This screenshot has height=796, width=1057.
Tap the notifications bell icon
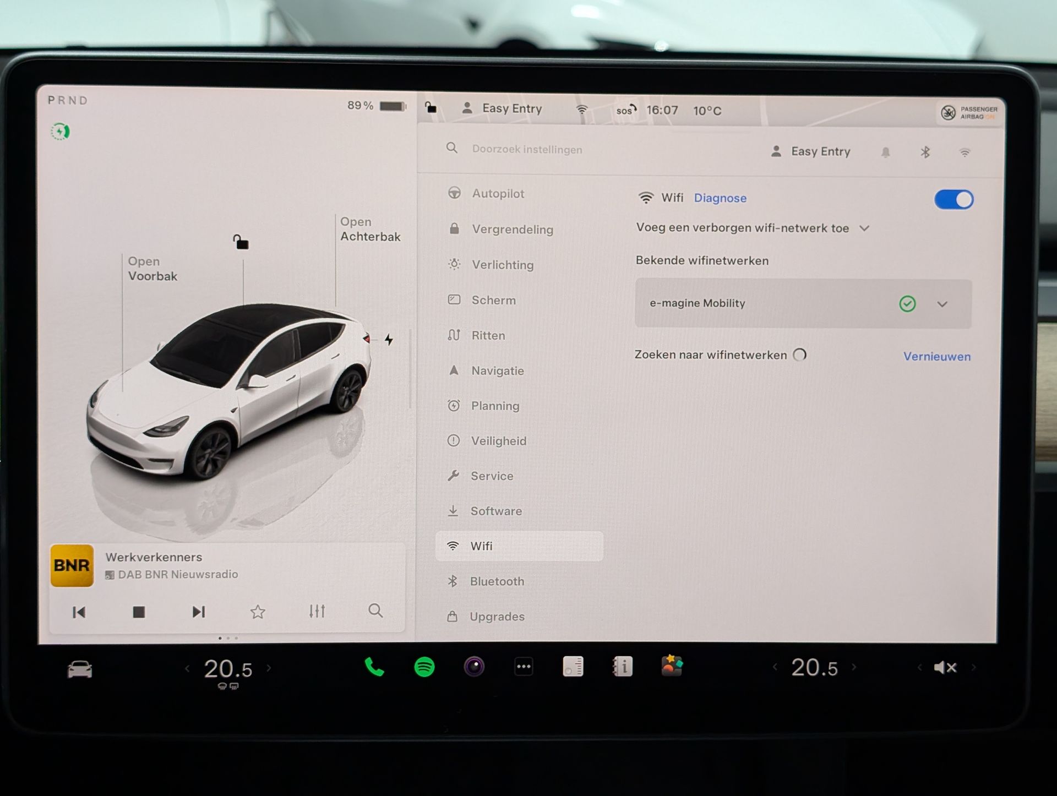(x=885, y=152)
